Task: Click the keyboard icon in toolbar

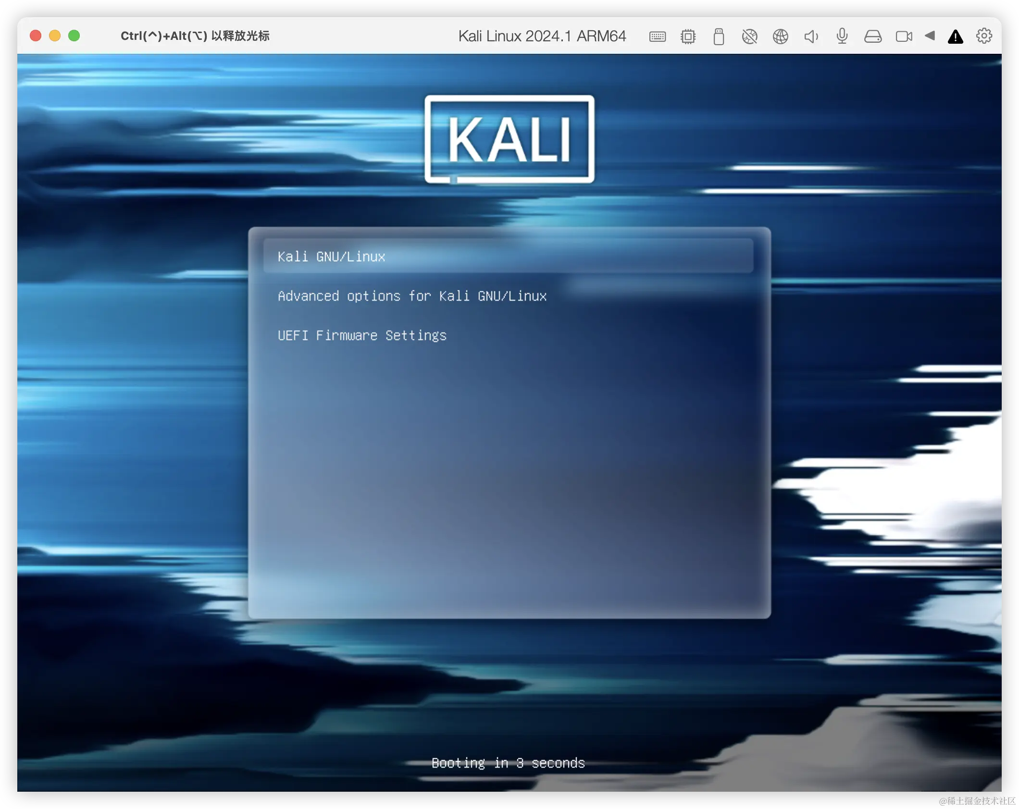Action: click(657, 37)
